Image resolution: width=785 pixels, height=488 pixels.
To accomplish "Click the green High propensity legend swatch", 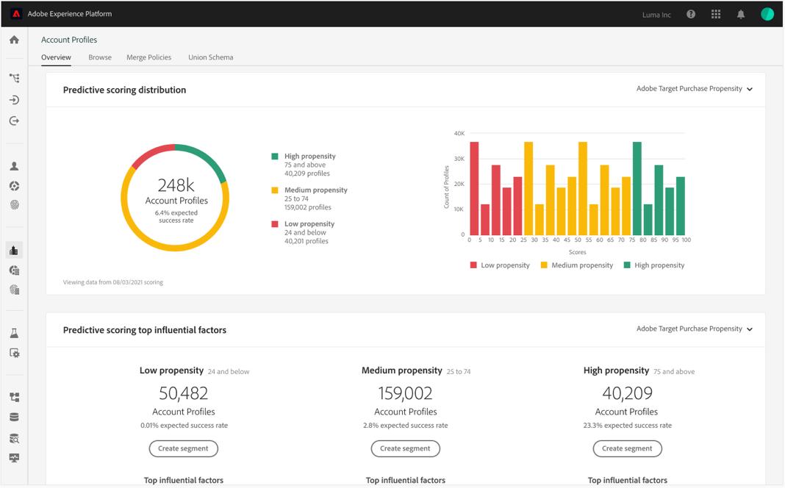I will pos(274,156).
